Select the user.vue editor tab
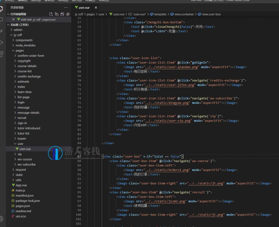279x227 pixels. [84, 8]
